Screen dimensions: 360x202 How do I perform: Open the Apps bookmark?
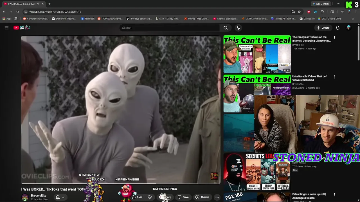(7, 19)
